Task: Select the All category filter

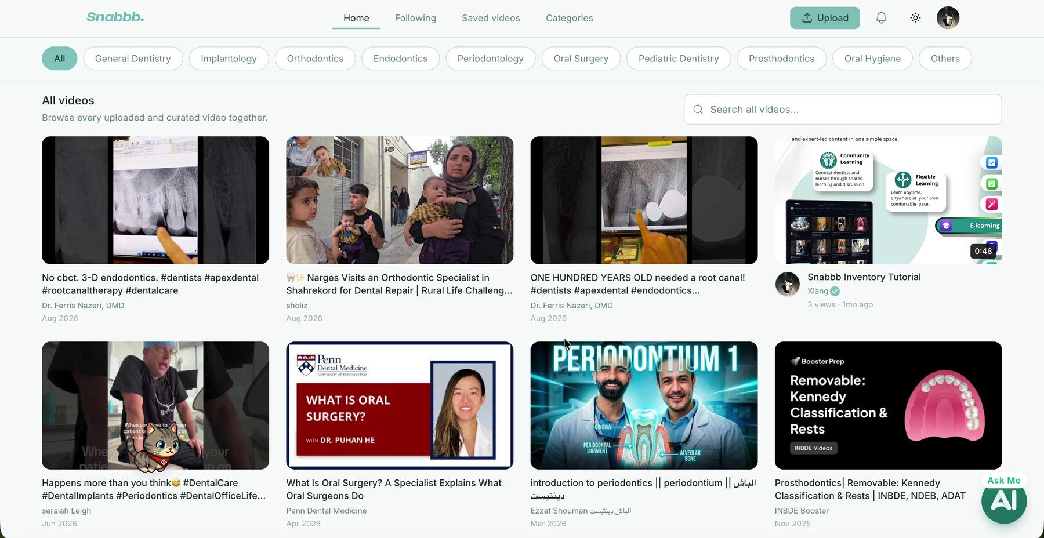Action: click(59, 59)
